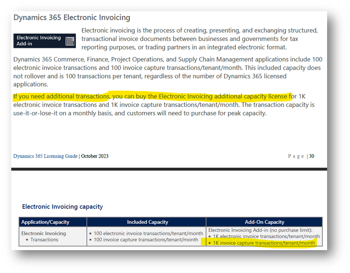Click highlighted 1K invoice capture transactions/tenant/month bullet
Viewport: 350px width, 273px height.
[264, 243]
